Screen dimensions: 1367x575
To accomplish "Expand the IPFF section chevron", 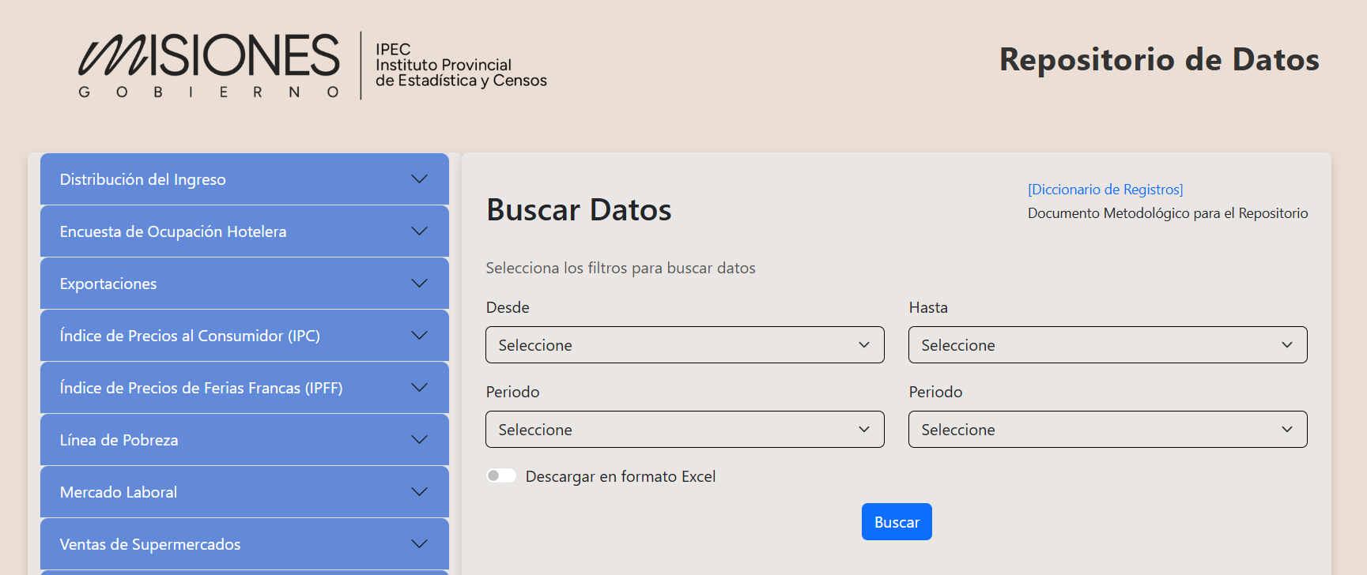I will (420, 388).
